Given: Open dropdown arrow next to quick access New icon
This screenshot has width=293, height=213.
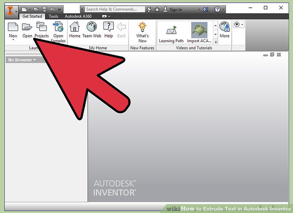Looking at the screenshot, I should tap(30, 9).
